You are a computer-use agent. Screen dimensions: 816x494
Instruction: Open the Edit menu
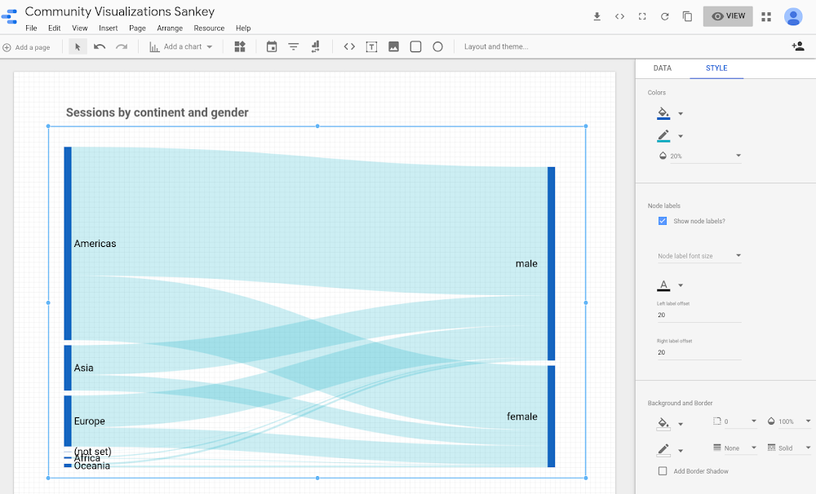point(54,28)
